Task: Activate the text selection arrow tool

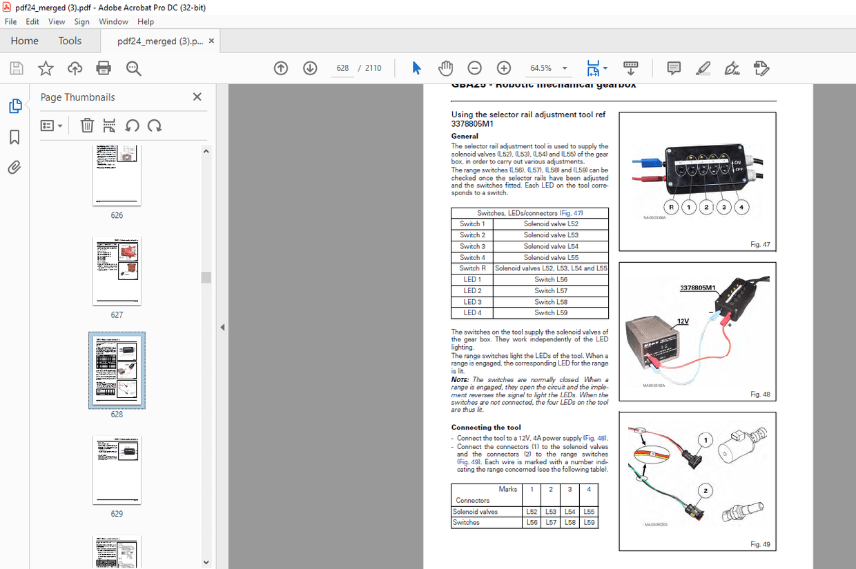Action: 416,68
